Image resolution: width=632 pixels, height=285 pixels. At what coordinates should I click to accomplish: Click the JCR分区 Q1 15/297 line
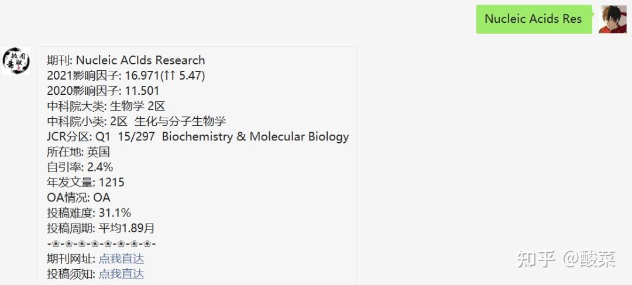[198, 136]
